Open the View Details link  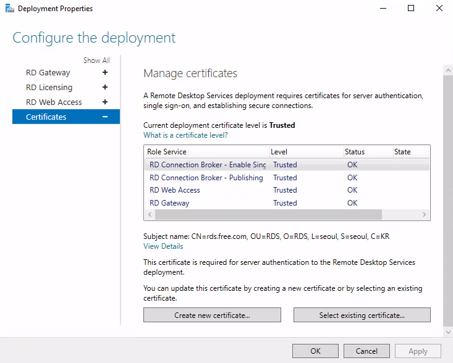[x=163, y=246]
